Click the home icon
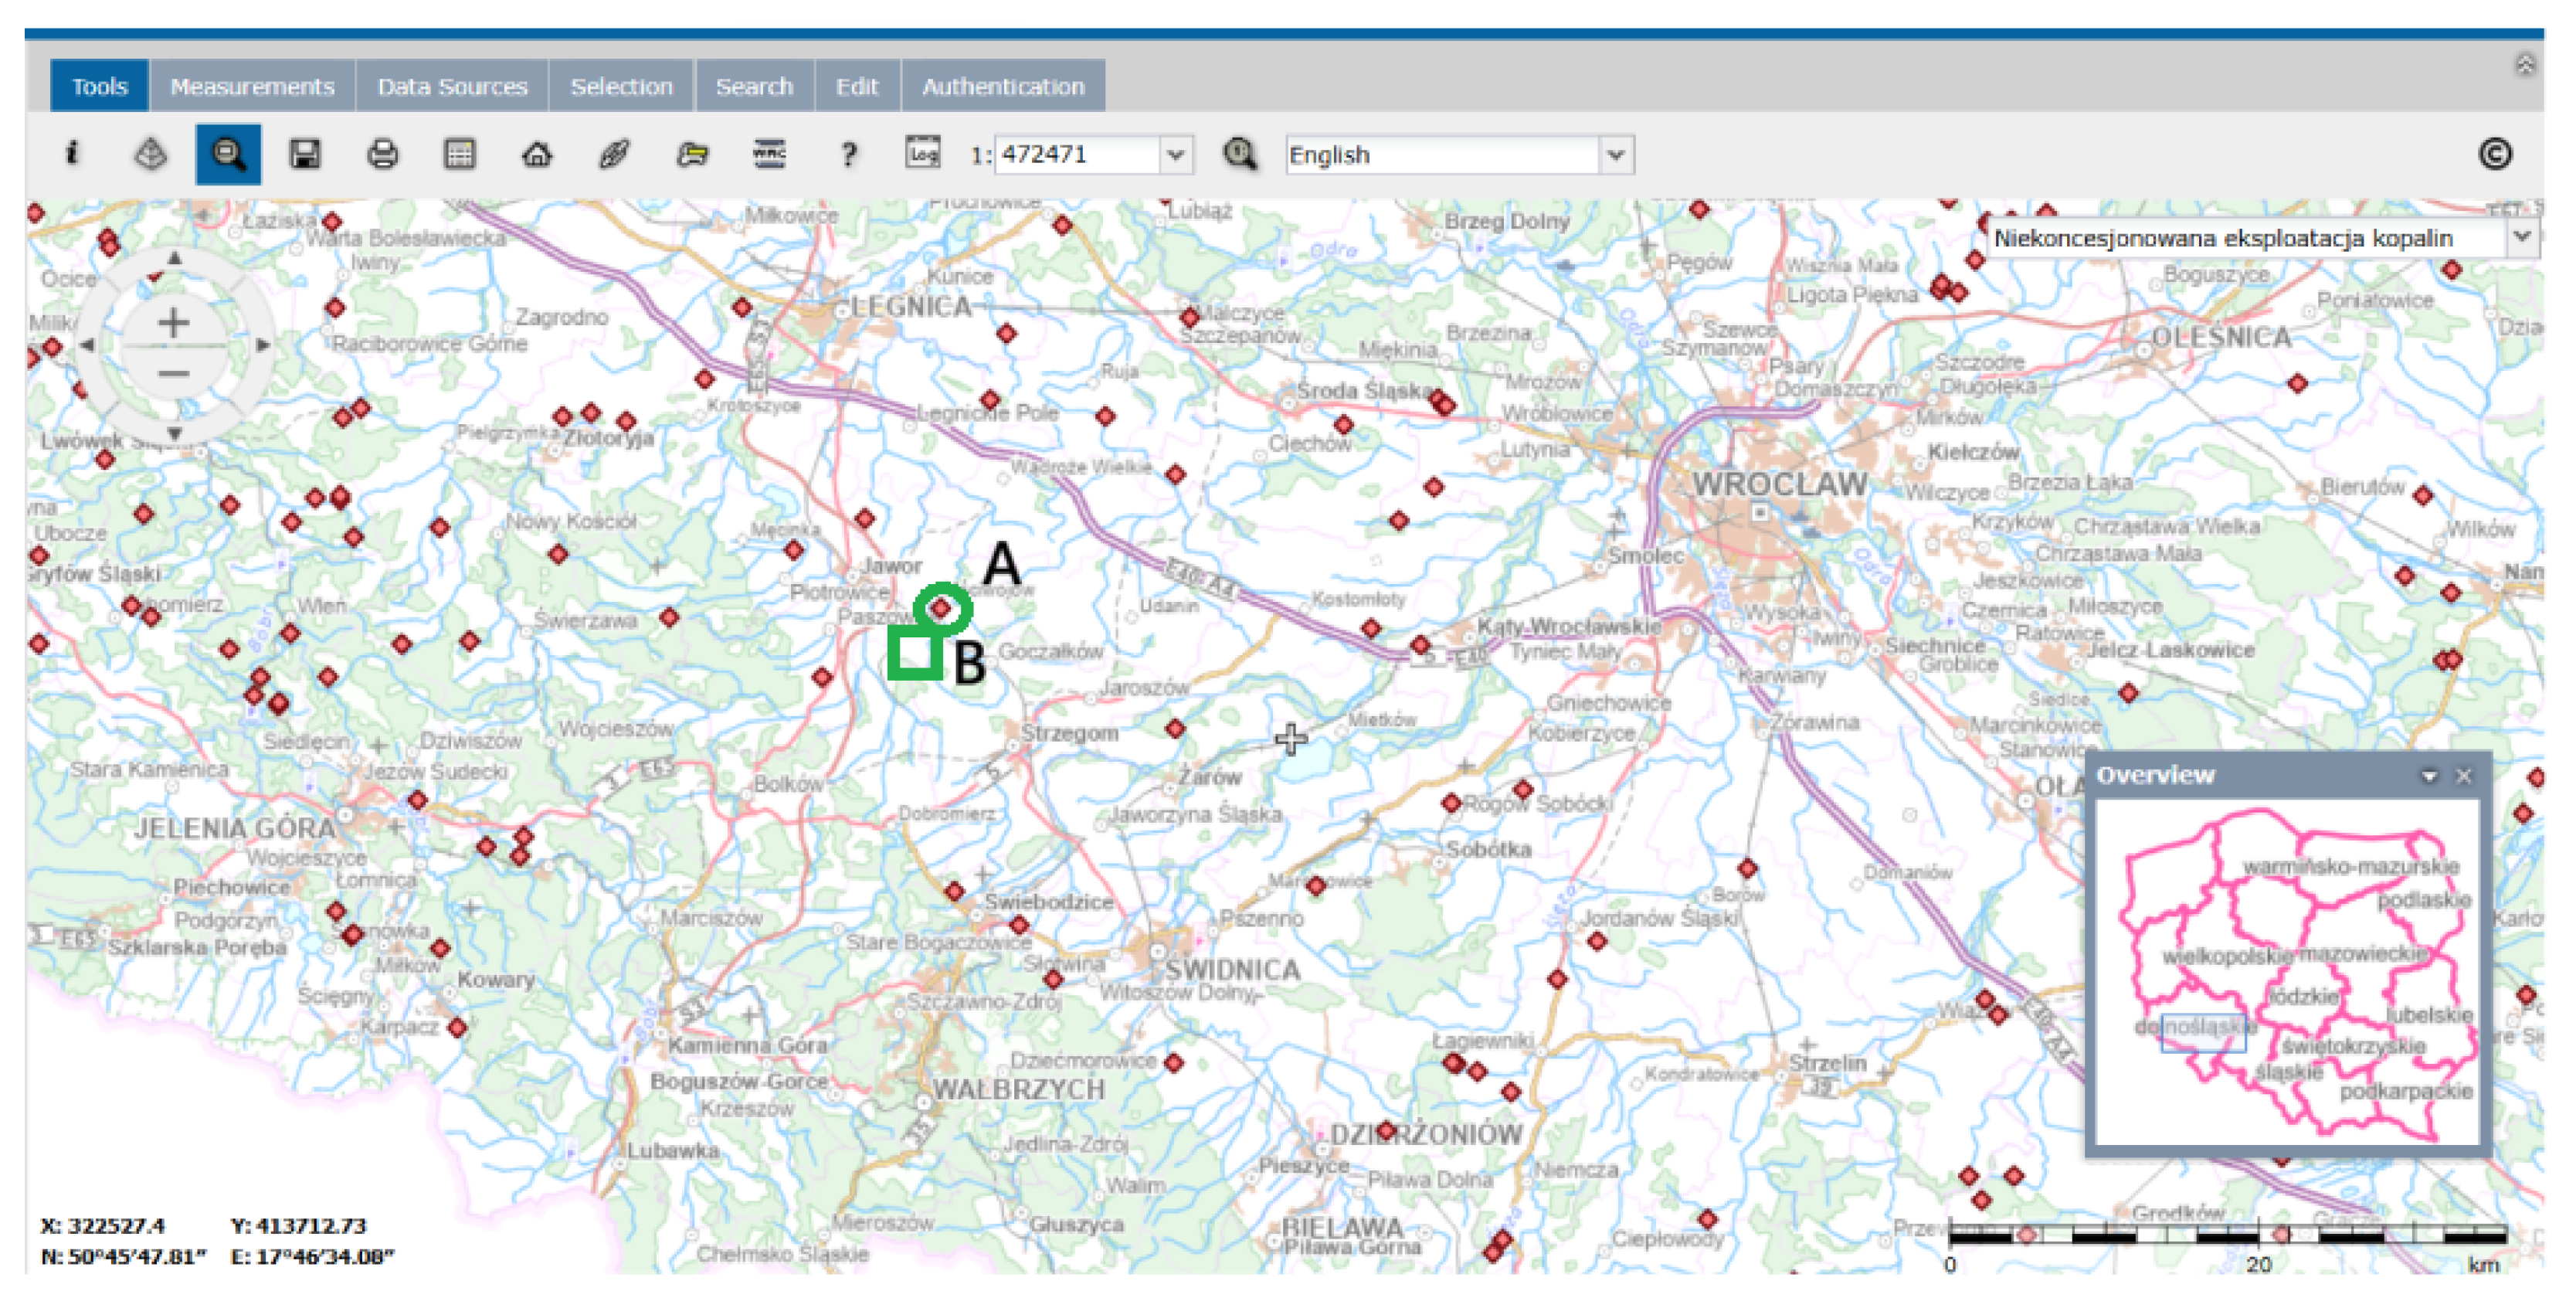Screen dimensions: 2576x1308 (537, 154)
